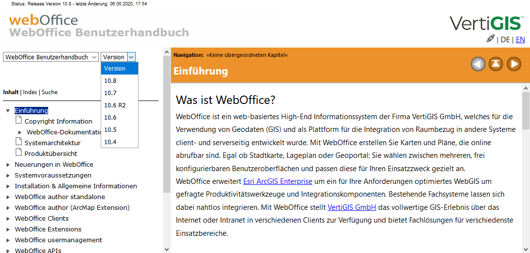Click the left panel scrollbar thumb
This screenshot has width=530, height=253.
pyautogui.click(x=166, y=124)
